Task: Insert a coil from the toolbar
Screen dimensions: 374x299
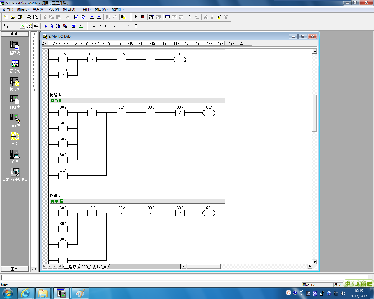Action: pos(129,26)
